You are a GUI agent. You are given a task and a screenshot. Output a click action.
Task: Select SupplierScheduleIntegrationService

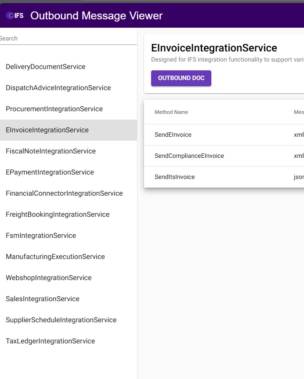pyautogui.click(x=69, y=320)
